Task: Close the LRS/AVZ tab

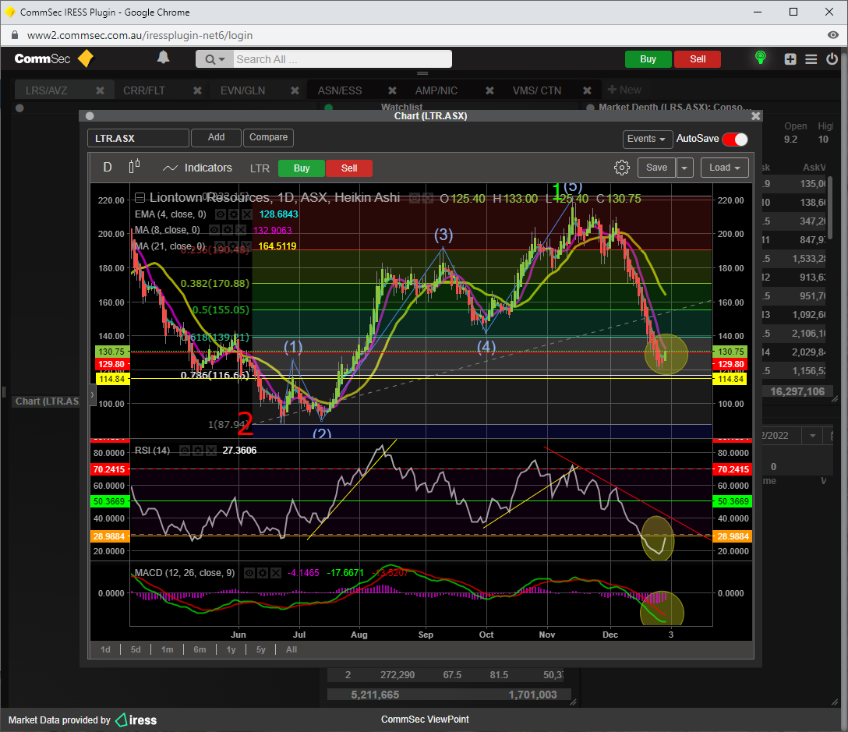Action: coord(100,90)
